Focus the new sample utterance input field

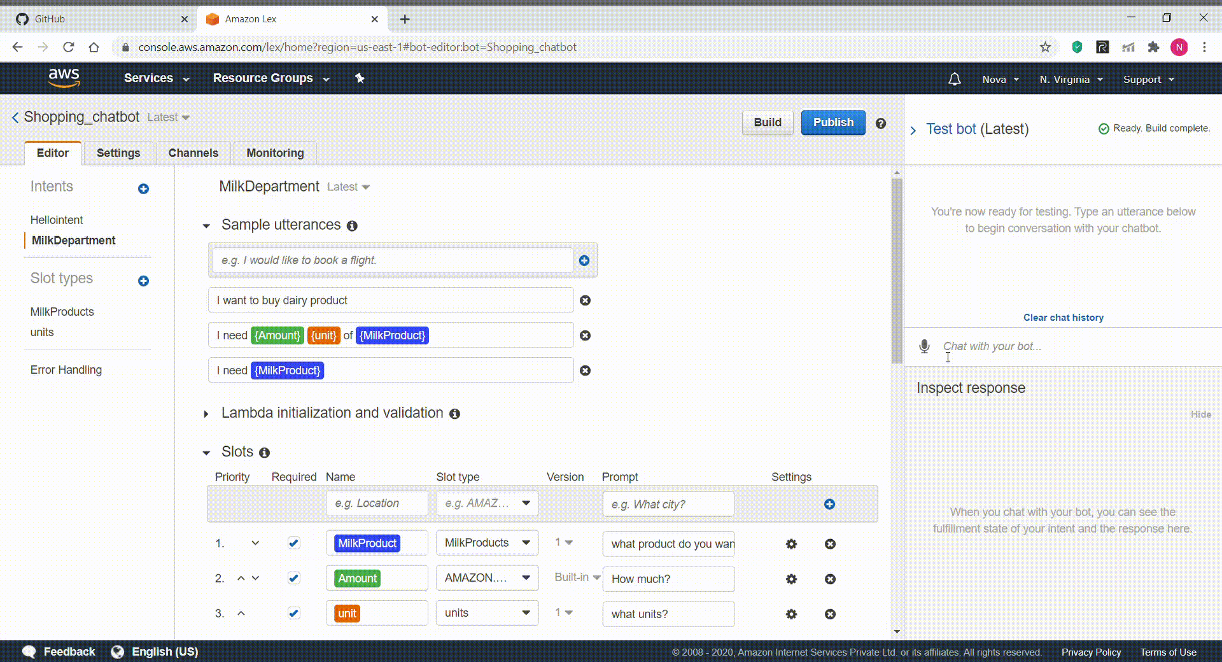pyautogui.click(x=393, y=260)
